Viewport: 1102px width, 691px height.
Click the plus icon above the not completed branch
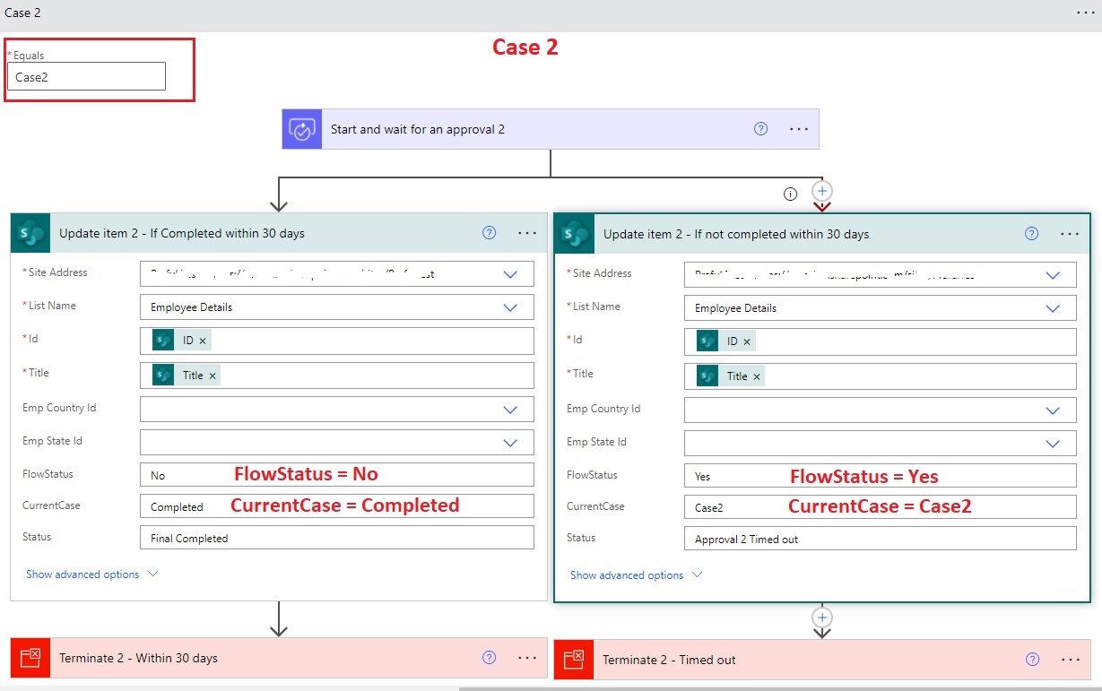click(x=822, y=191)
